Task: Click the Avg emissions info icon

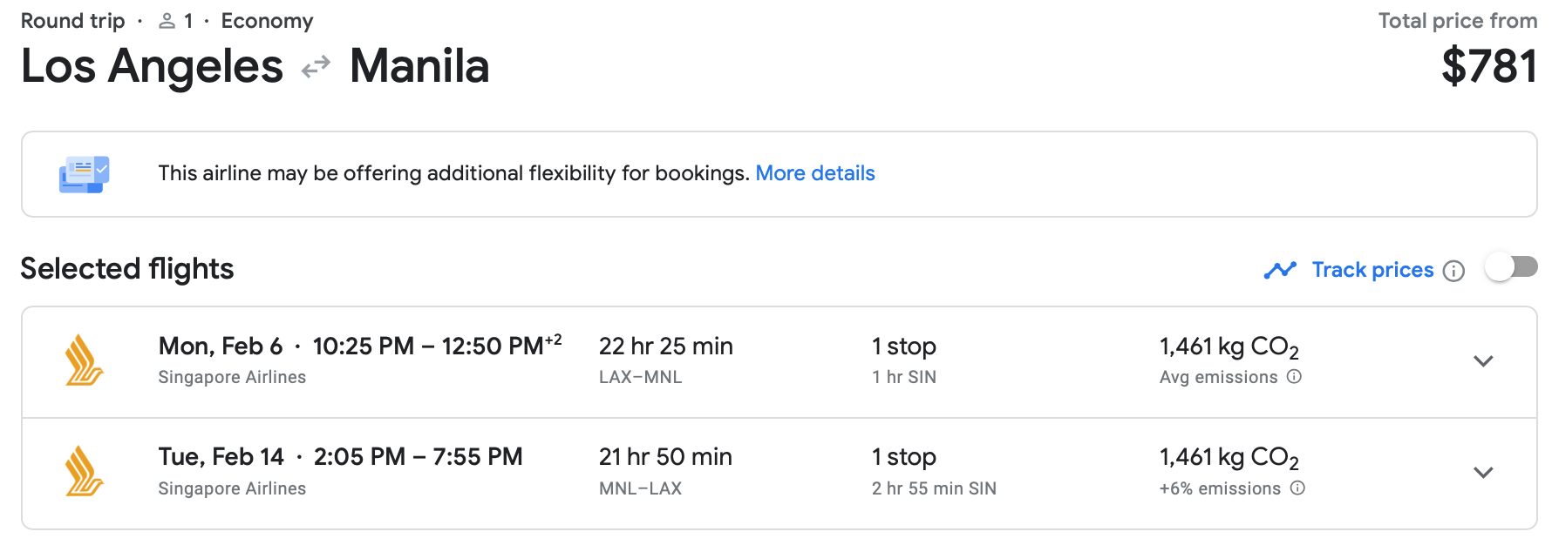Action: point(1294,377)
